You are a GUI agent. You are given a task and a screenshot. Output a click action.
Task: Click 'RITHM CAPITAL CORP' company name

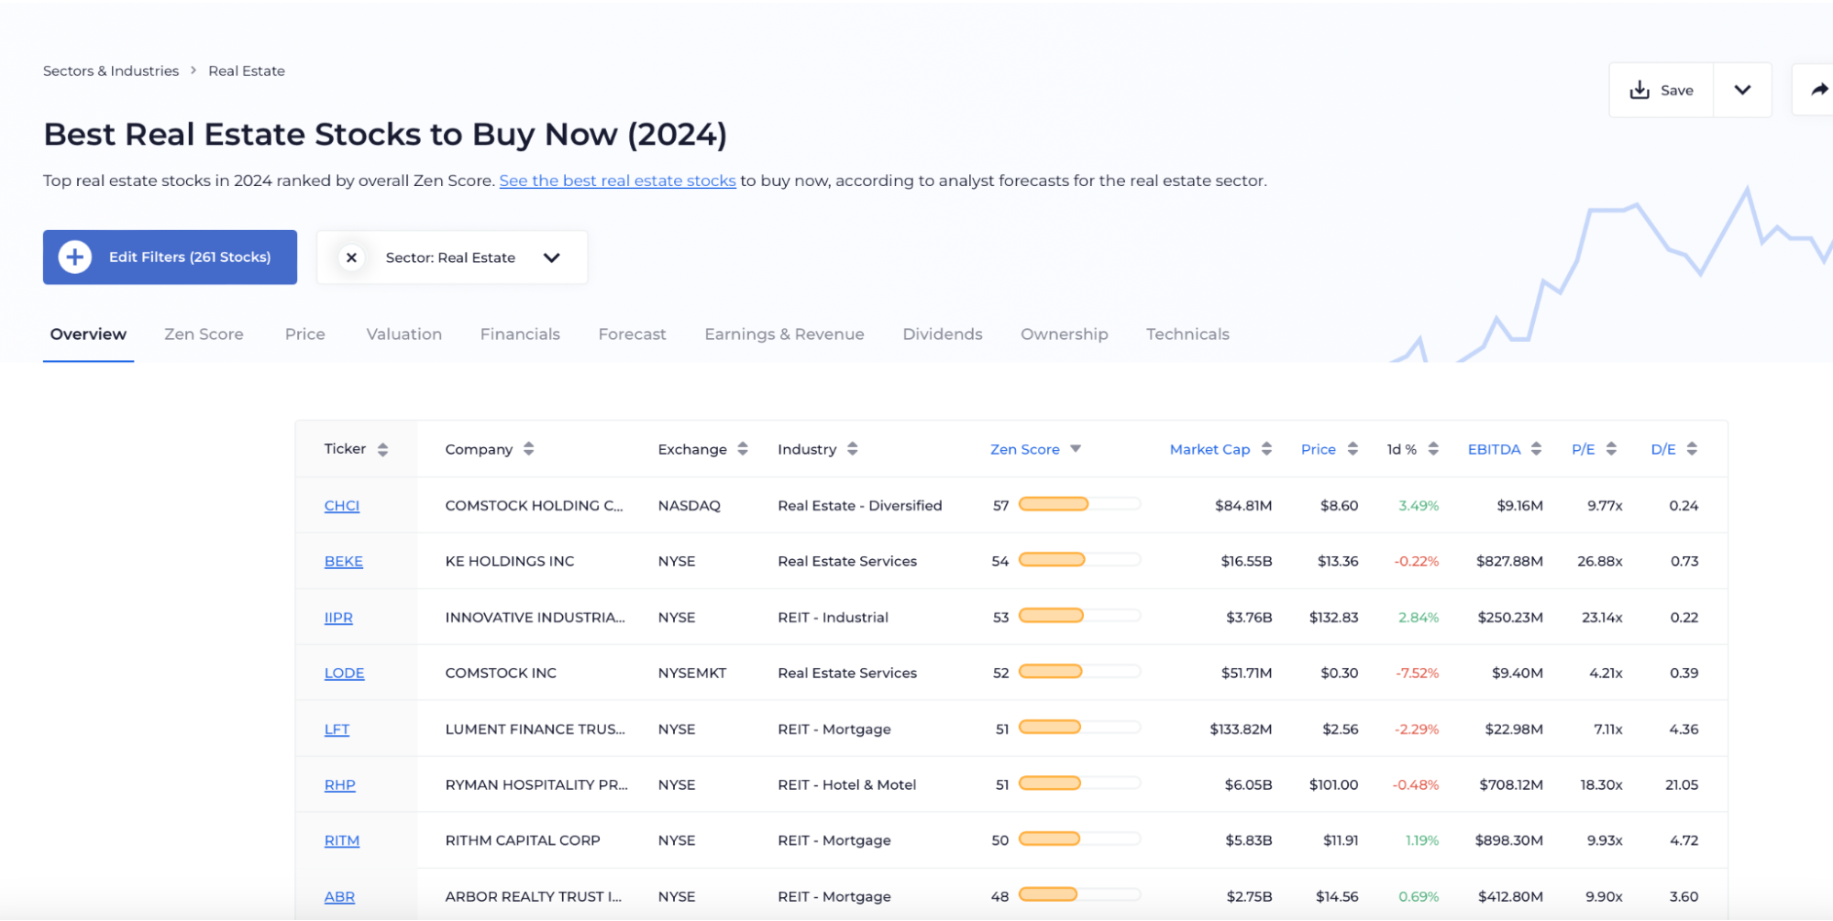tap(523, 841)
